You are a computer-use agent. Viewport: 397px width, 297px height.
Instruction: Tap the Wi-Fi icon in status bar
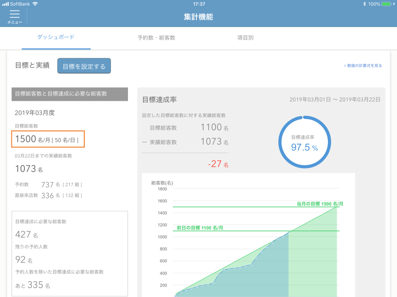tap(35, 4)
